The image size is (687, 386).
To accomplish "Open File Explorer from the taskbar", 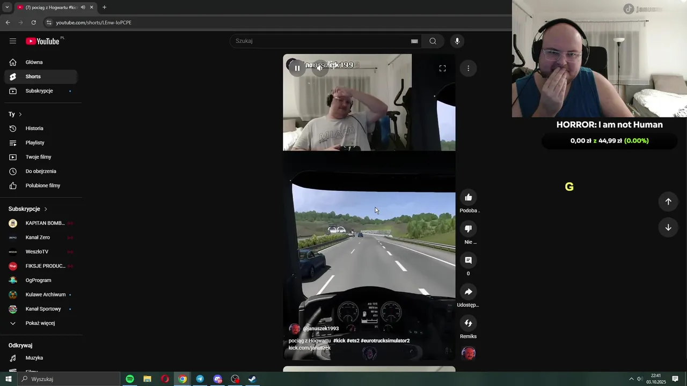I will [x=147, y=379].
